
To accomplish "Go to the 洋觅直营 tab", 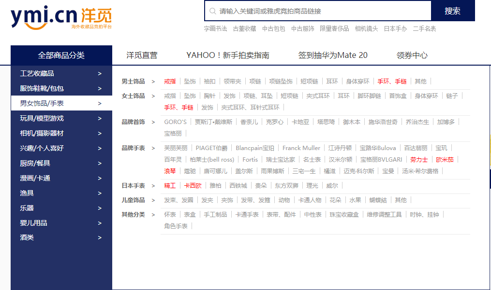I will pyautogui.click(x=142, y=55).
